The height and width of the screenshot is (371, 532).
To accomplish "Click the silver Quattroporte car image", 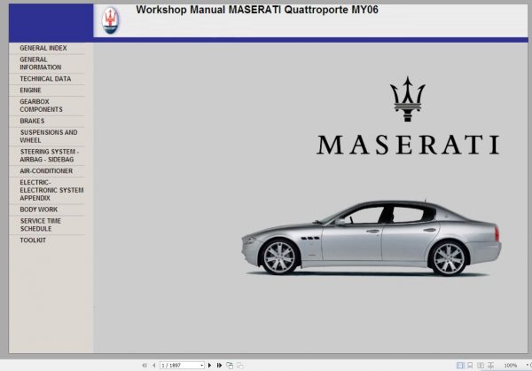I will pos(372,238).
